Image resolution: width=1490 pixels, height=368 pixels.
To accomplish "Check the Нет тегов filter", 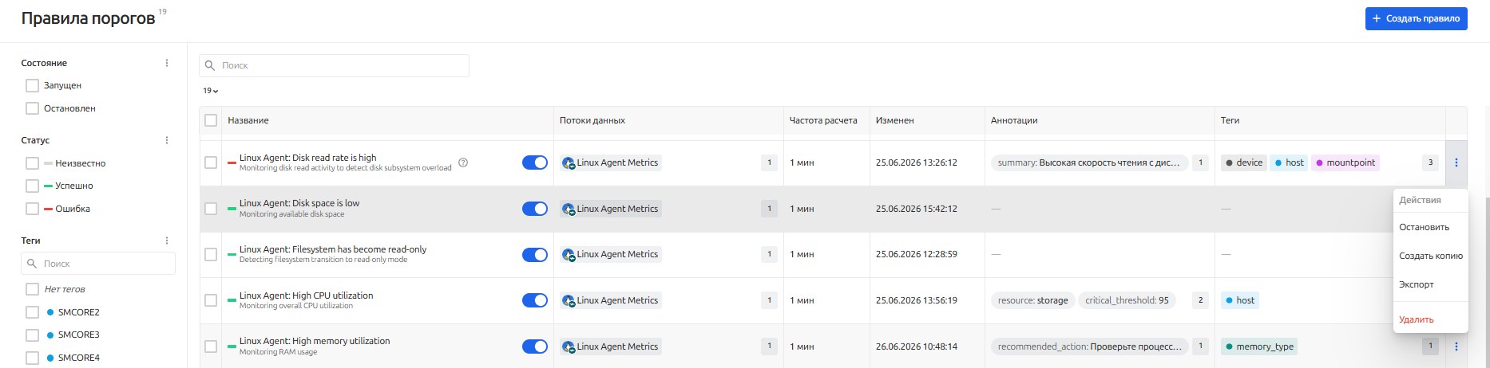I will [x=32, y=289].
